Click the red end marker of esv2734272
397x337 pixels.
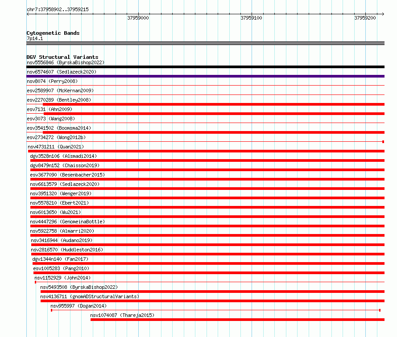pyautogui.click(x=383, y=142)
